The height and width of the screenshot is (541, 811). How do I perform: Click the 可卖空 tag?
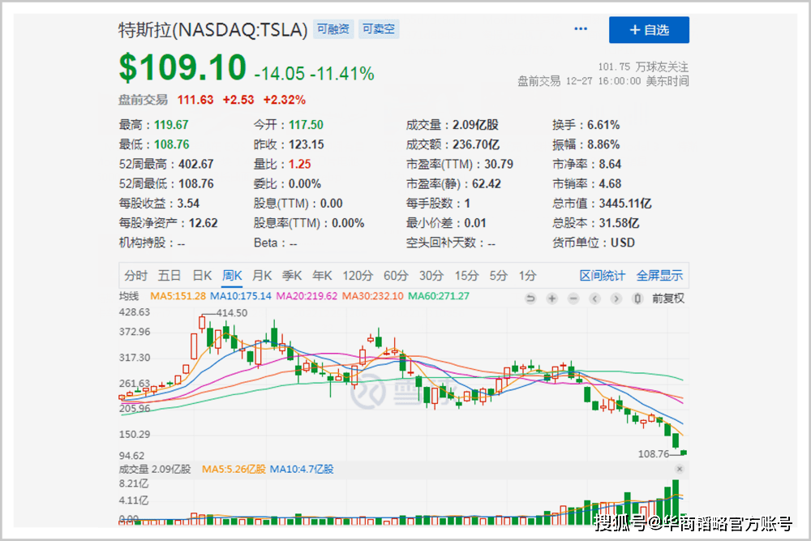pyautogui.click(x=379, y=29)
